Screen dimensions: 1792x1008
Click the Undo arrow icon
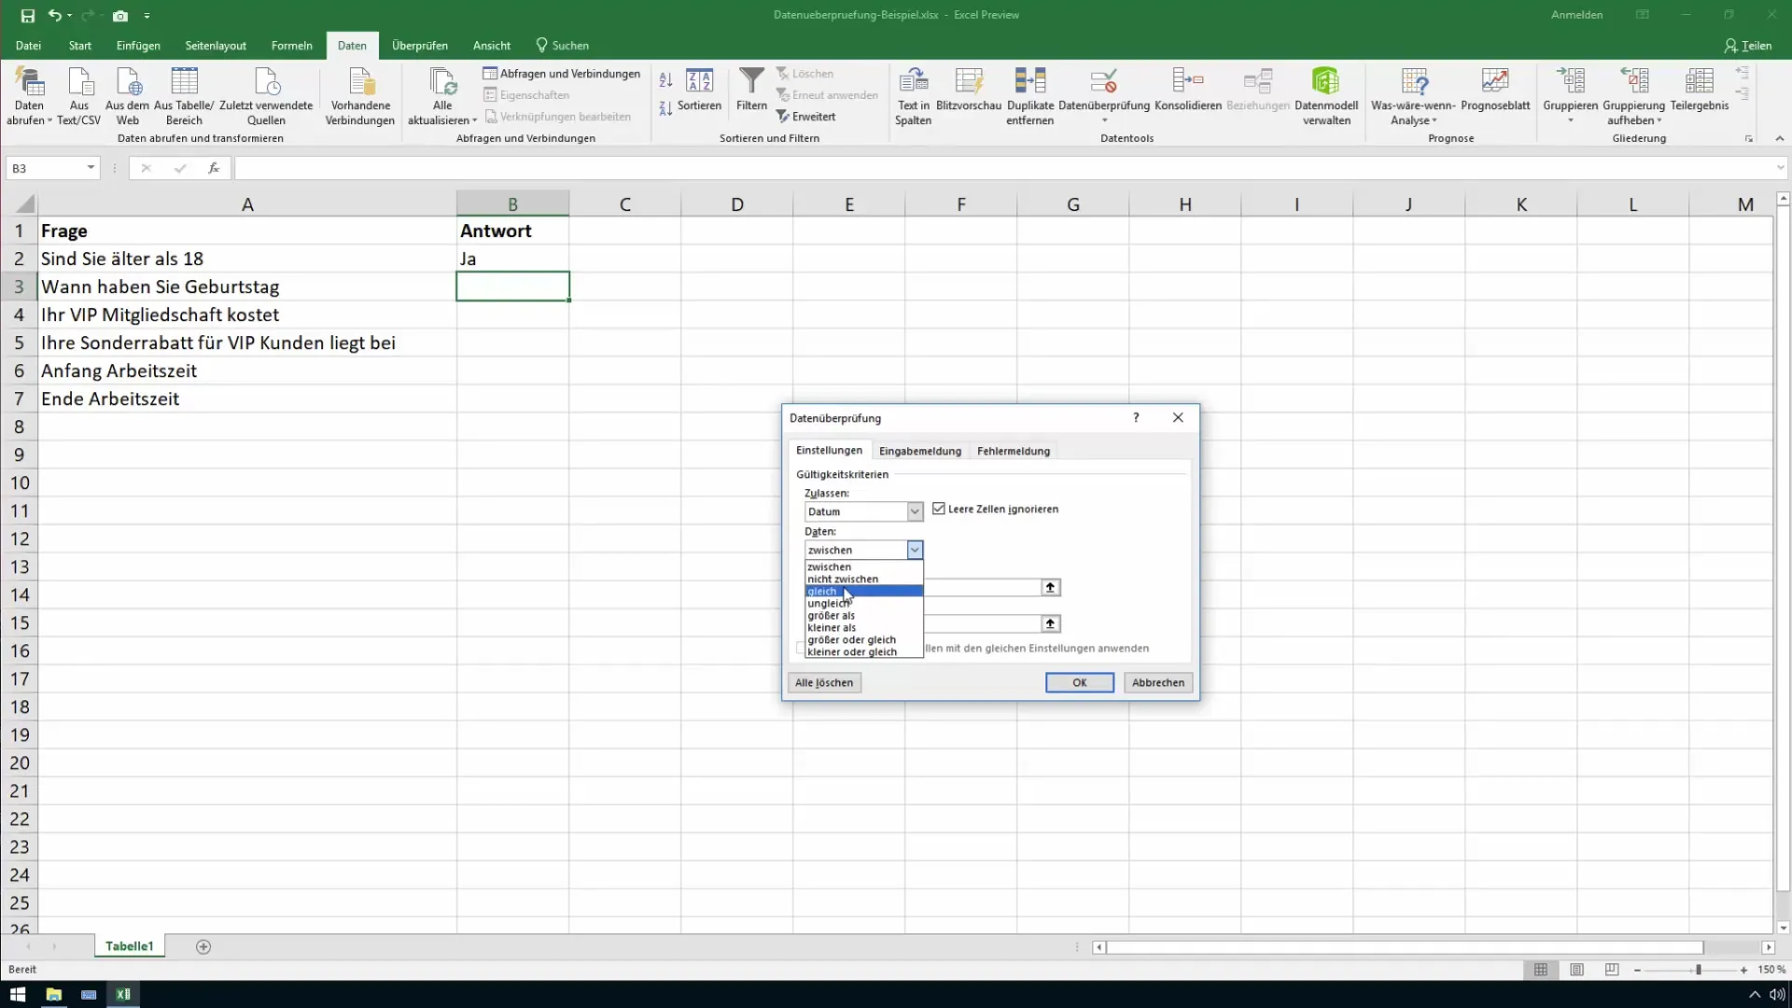(x=54, y=16)
